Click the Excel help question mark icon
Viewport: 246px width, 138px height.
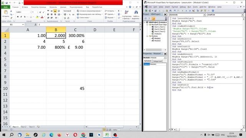click(130, 7)
